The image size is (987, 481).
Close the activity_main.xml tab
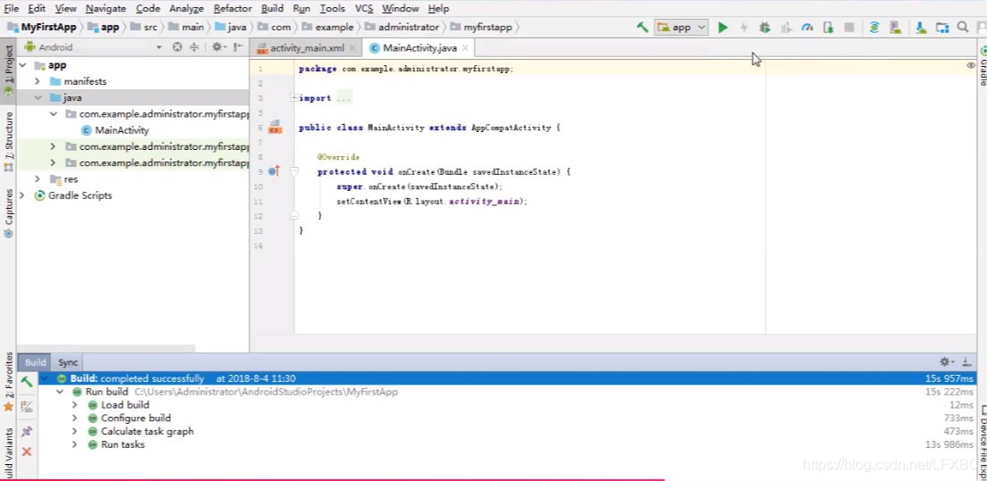pos(352,47)
